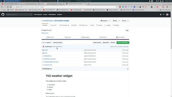The height and width of the screenshot is (97, 172).
Task: Bookmark this page with the star icon
Action: click(116, 7)
